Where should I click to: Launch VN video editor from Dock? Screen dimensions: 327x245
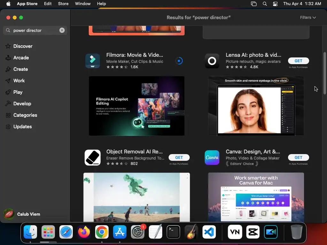coord(235,232)
